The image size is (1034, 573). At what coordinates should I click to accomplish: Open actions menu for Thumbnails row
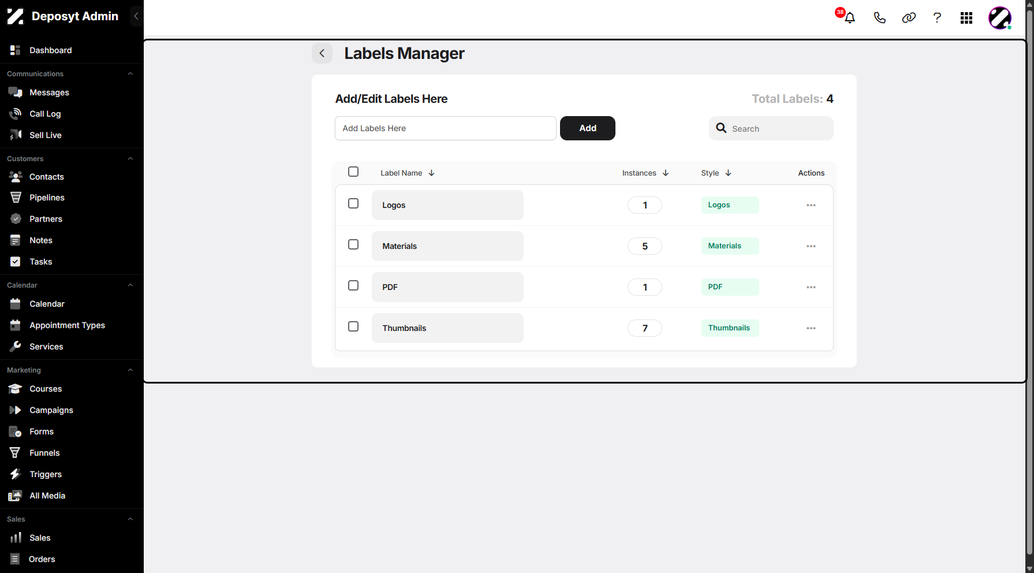coord(811,328)
